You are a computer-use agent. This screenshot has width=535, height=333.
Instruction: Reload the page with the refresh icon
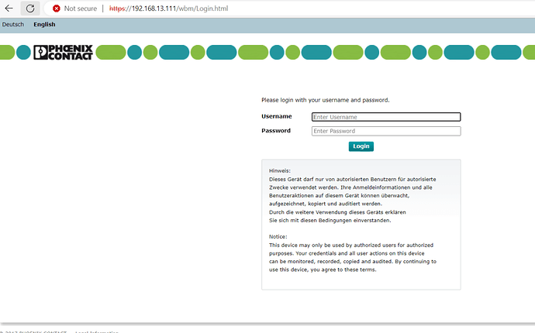coord(30,9)
